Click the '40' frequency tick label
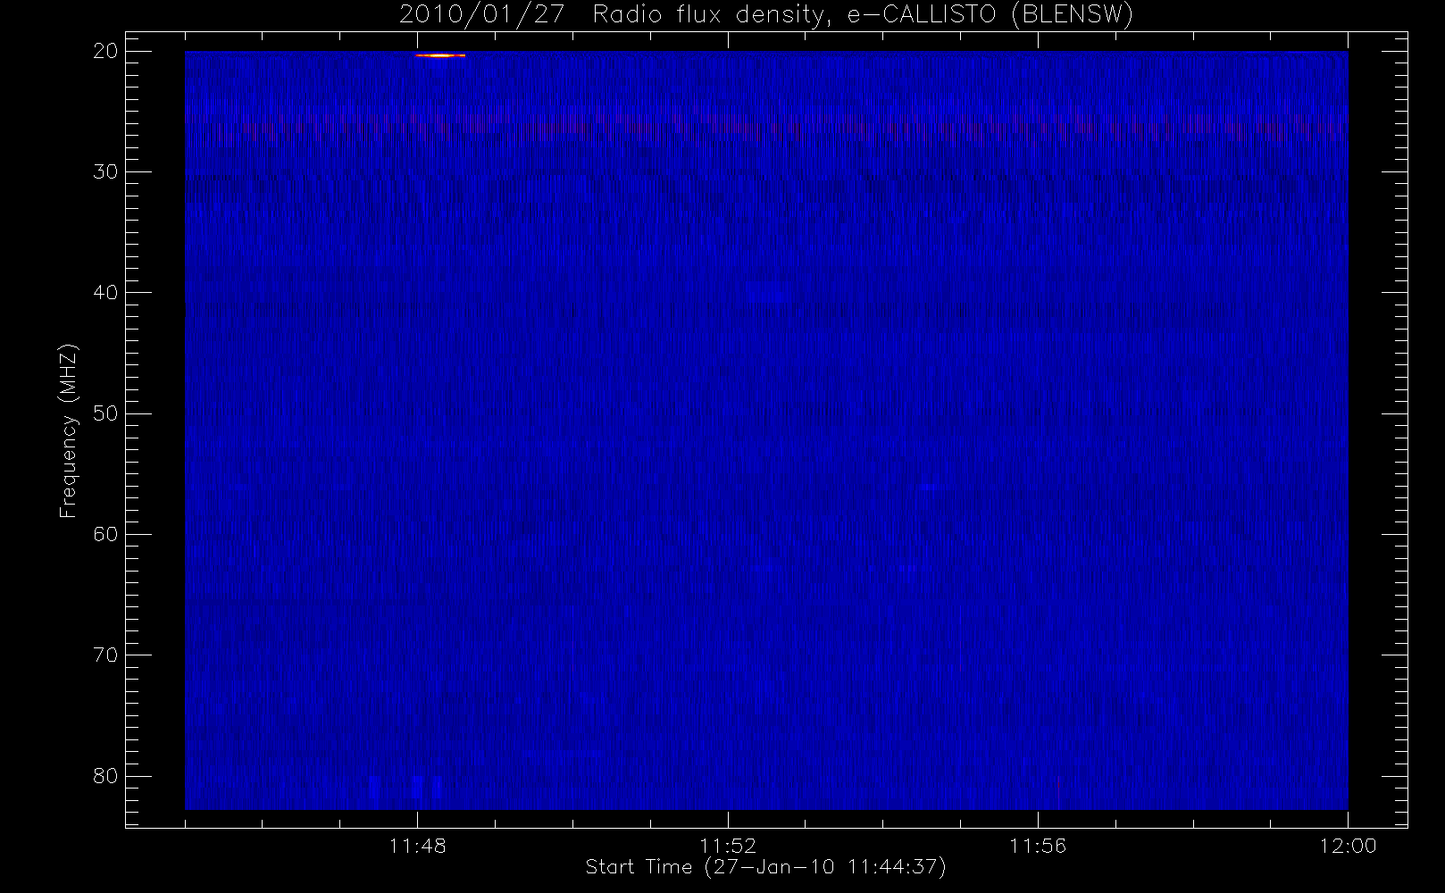The width and height of the screenshot is (1445, 893). click(x=105, y=293)
